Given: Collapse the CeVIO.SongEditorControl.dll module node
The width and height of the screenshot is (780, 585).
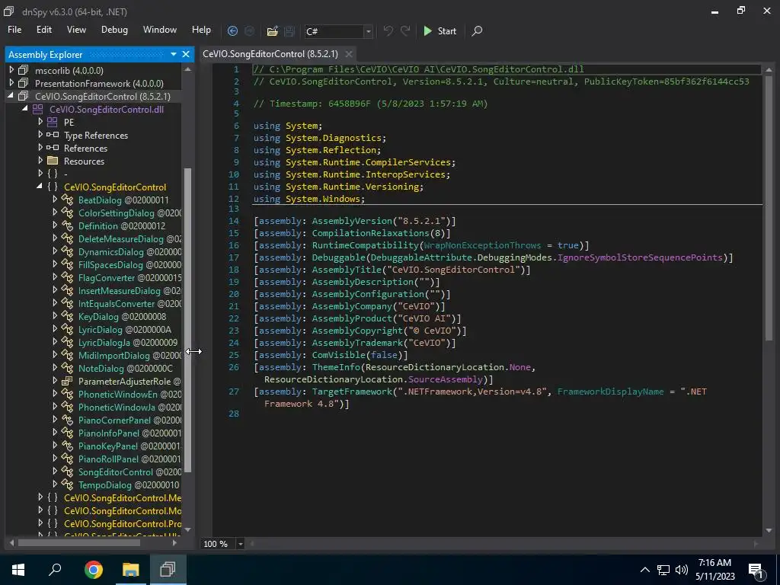Looking at the screenshot, I should (25, 109).
